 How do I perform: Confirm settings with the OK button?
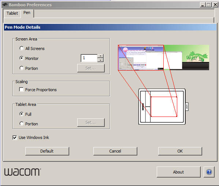180,151
